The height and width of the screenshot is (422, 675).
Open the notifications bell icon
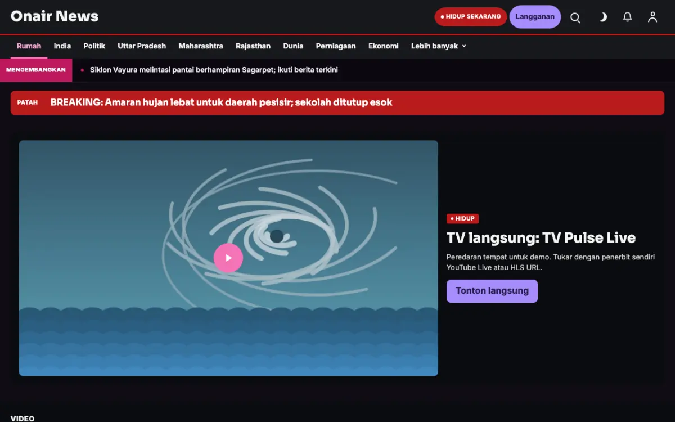628,17
